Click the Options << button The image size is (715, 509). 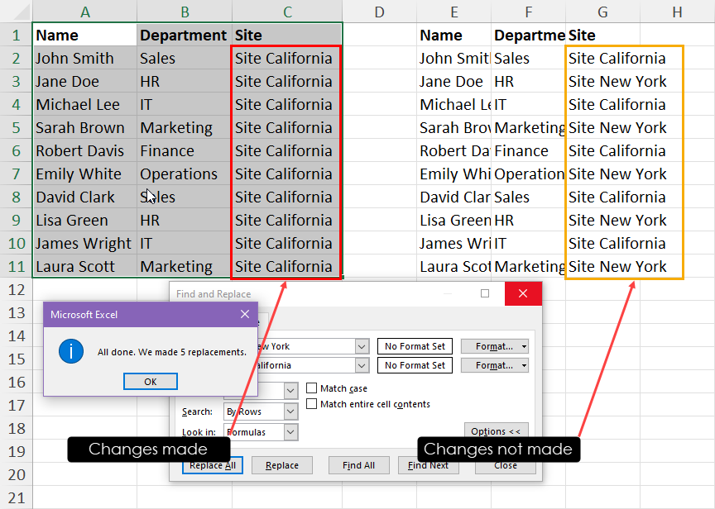point(497,431)
